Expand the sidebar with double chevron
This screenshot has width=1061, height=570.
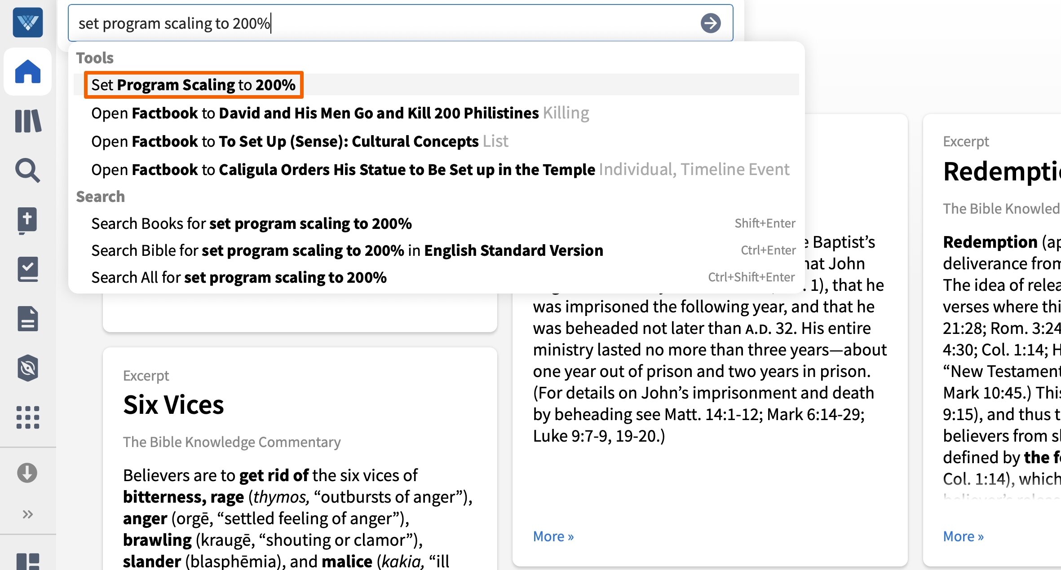(28, 514)
